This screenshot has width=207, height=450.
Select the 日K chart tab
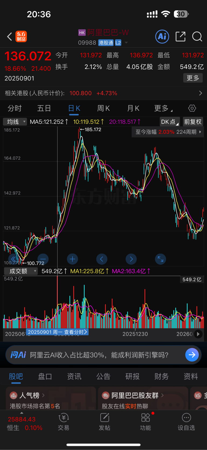click(x=74, y=108)
